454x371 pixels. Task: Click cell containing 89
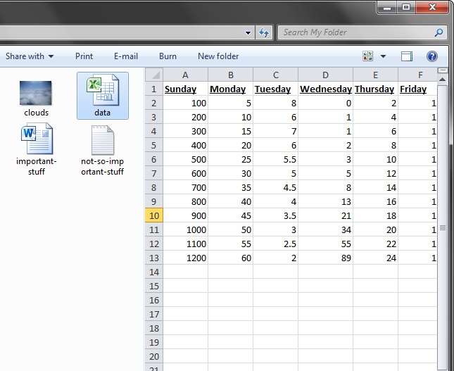325,258
